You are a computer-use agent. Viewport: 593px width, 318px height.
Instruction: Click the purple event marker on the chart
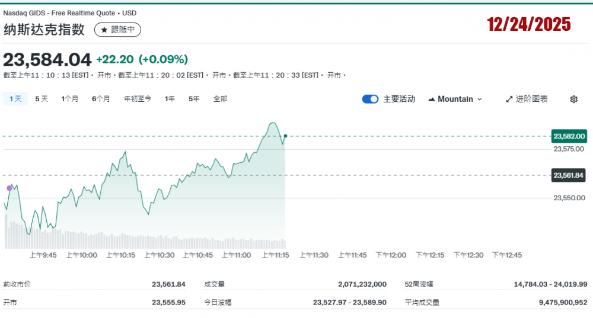point(9,188)
